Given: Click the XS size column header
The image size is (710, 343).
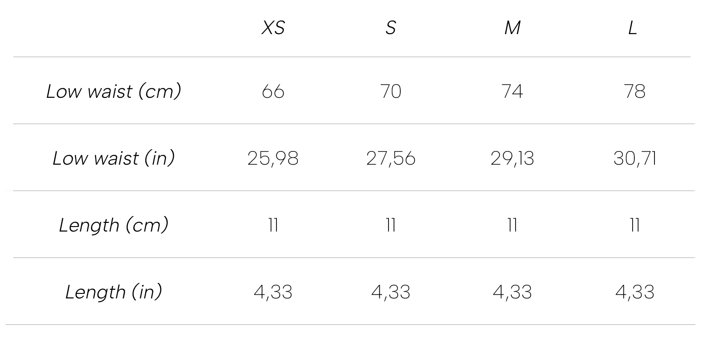Looking at the screenshot, I should point(273,28).
